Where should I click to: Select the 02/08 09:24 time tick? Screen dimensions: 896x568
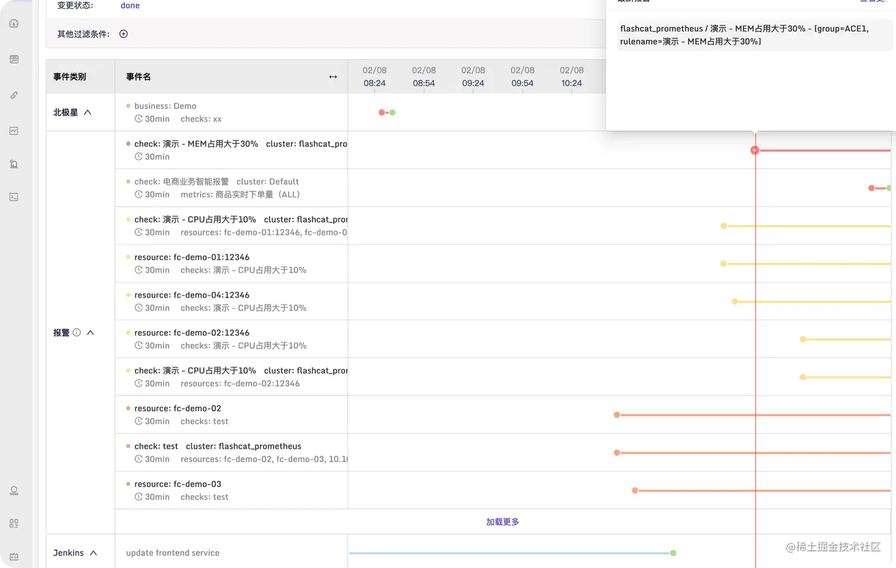click(x=473, y=76)
